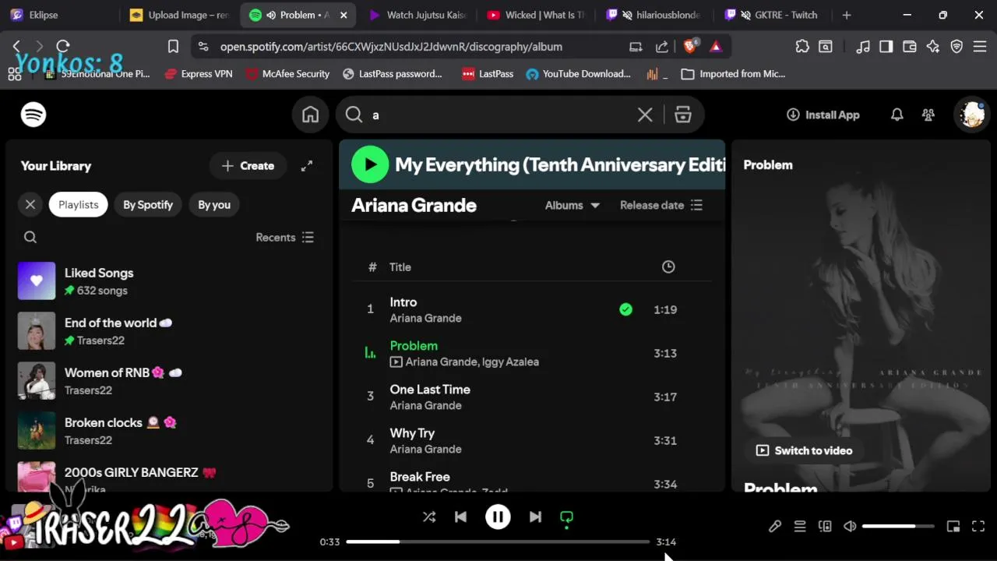Search within Your Library
This screenshot has width=997, height=561.
pyautogui.click(x=30, y=238)
